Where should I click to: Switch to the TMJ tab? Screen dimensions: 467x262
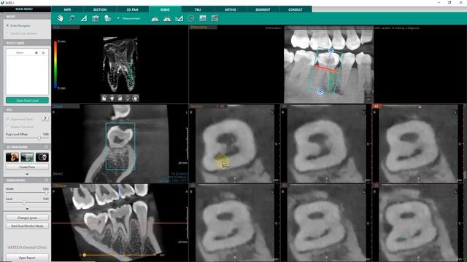(x=198, y=9)
